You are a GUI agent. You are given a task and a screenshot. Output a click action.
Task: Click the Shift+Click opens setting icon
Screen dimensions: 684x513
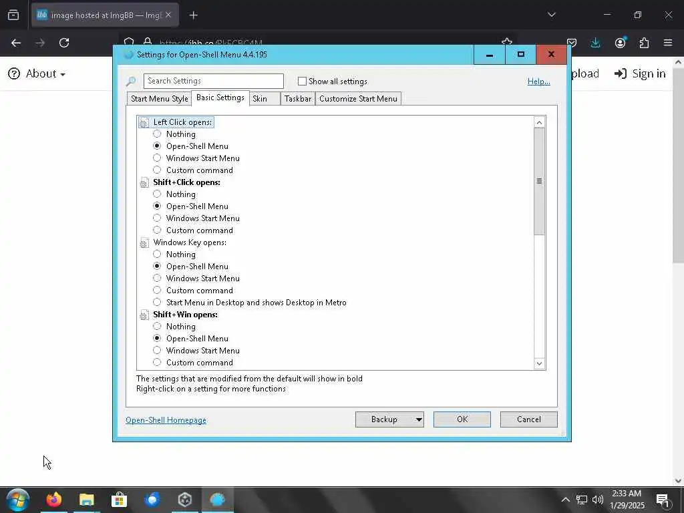point(144,183)
